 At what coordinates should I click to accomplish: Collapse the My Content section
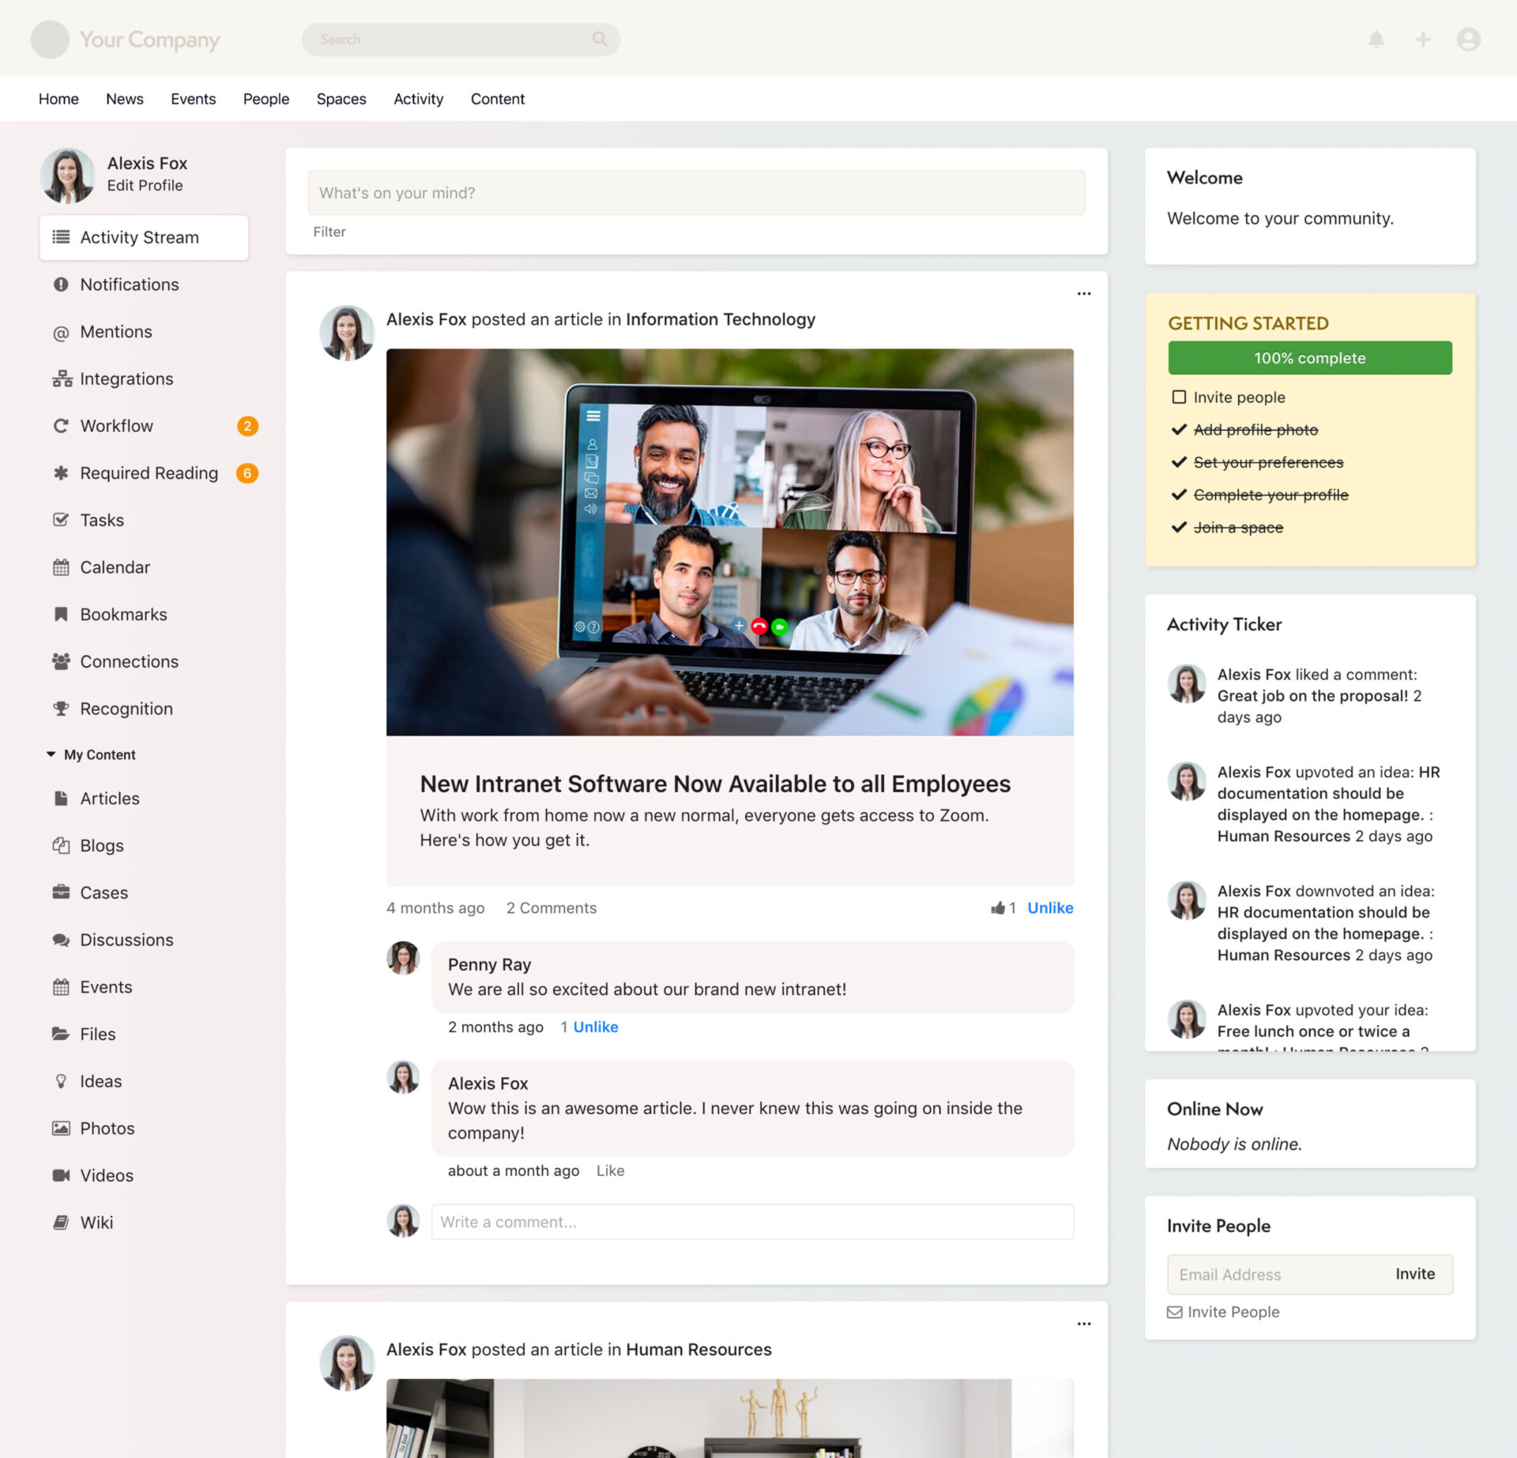pyautogui.click(x=52, y=754)
